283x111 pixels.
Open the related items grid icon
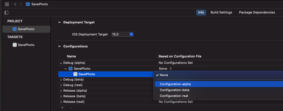(7, 4)
